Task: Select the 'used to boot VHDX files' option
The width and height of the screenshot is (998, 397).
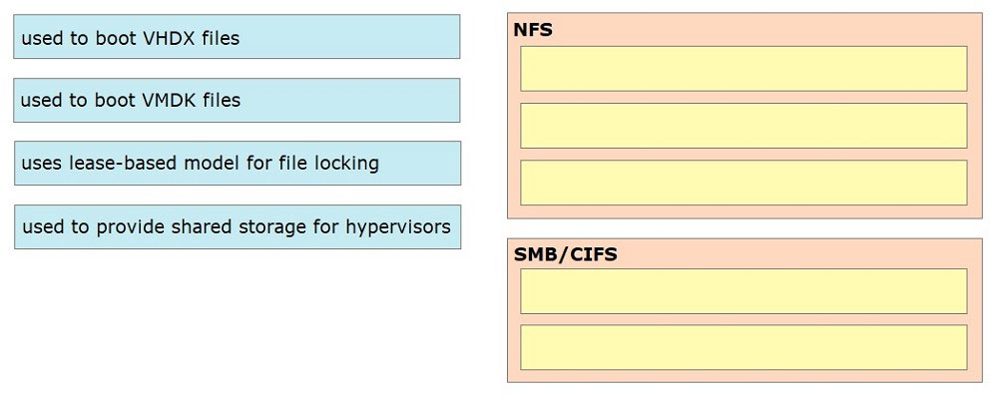Action: (x=237, y=37)
